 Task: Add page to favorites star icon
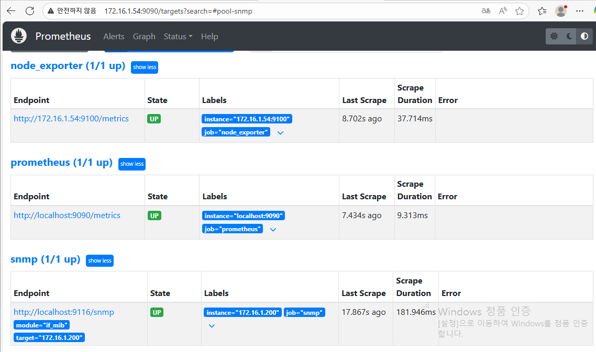[520, 11]
